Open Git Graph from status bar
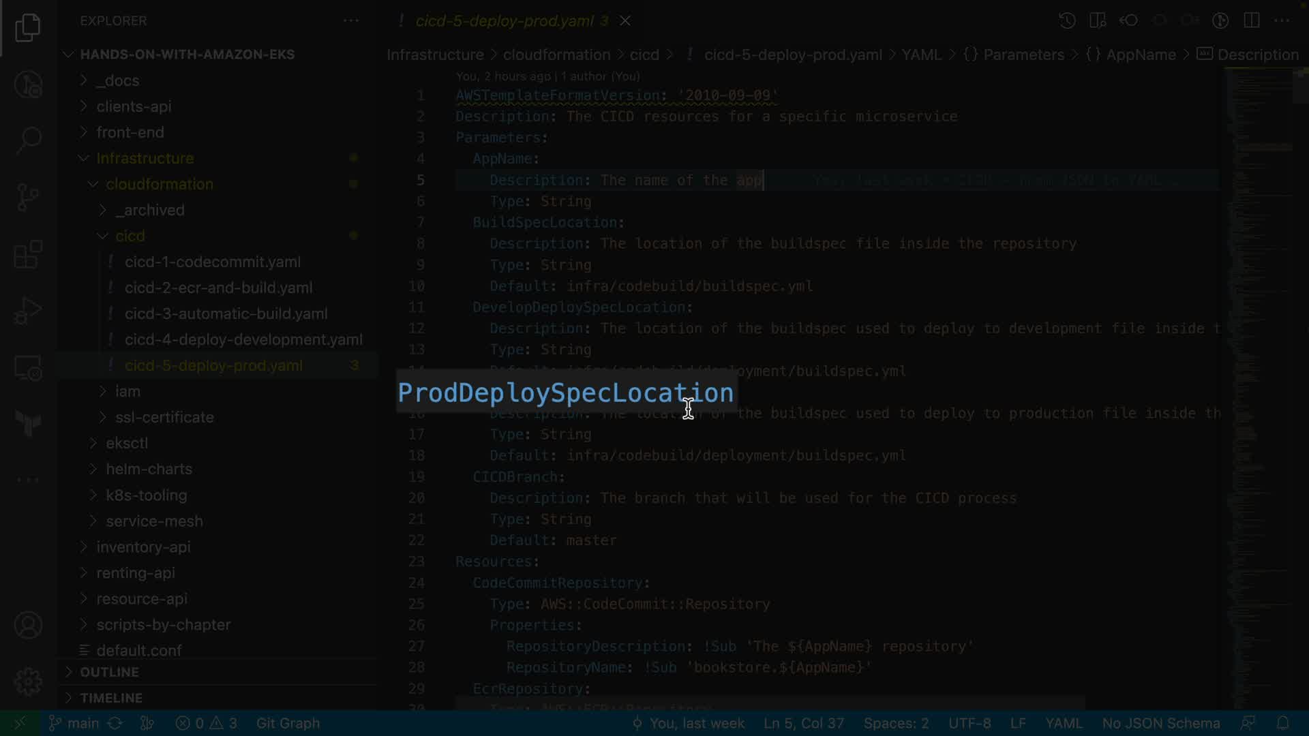The height and width of the screenshot is (736, 1309). click(x=288, y=723)
